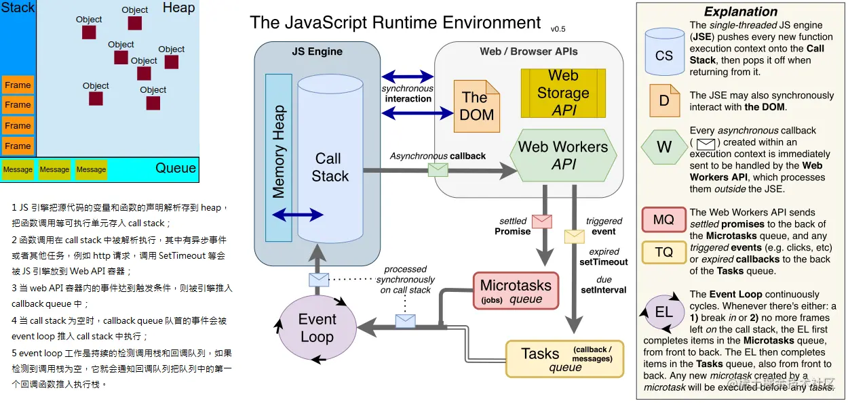Click the yellow envelope beside triggered event
Viewport: 848px width, 403px height.
[x=575, y=236]
